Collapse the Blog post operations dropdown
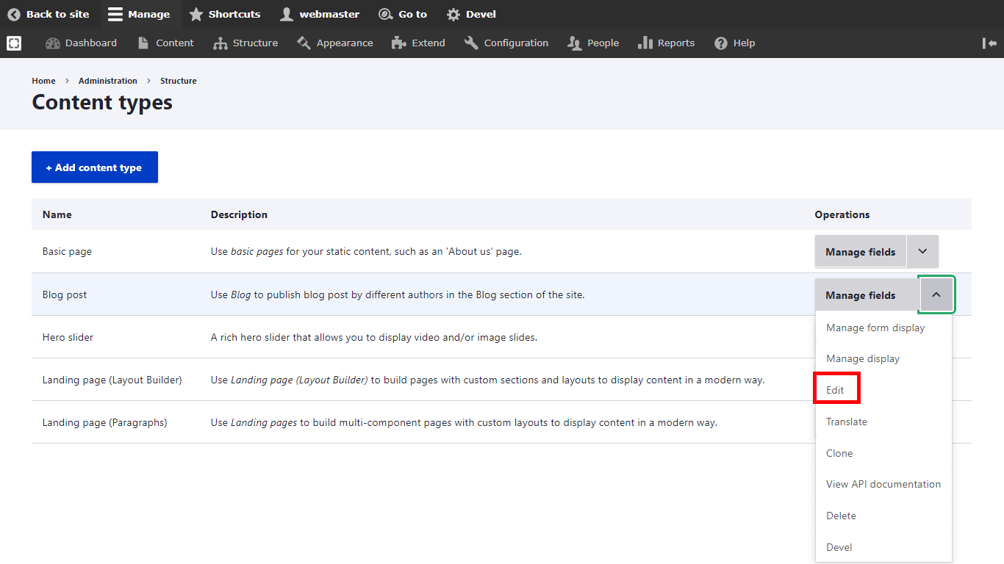Viewport: 1004px width, 564px height. (936, 294)
